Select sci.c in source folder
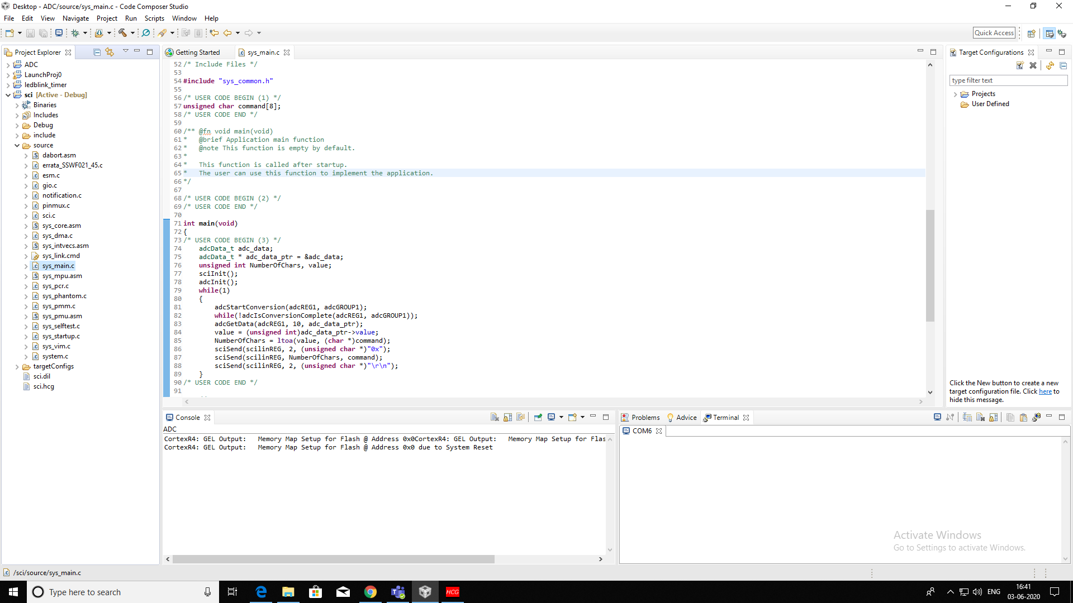This screenshot has height=603, width=1073. pos(49,216)
